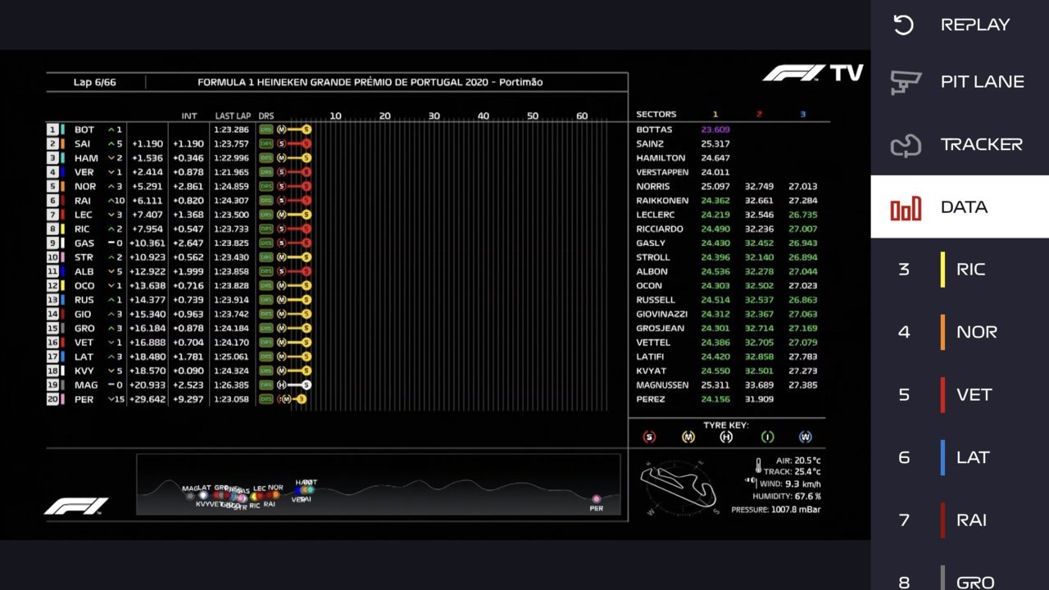Click the medium tyre key icon
Viewport: 1049px width, 590px height.
click(x=688, y=438)
